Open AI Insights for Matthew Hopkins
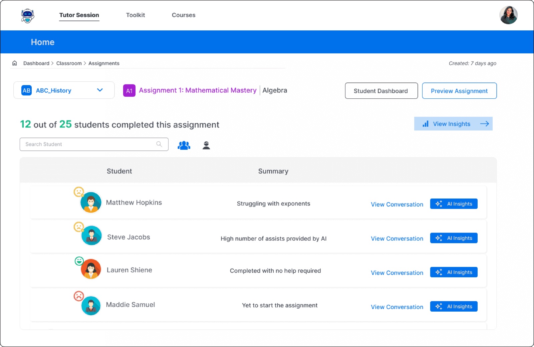 [x=454, y=204]
